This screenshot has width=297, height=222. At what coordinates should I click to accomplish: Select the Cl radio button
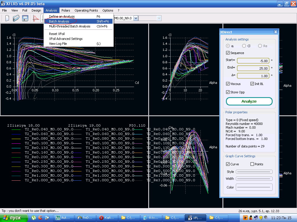point(244,46)
